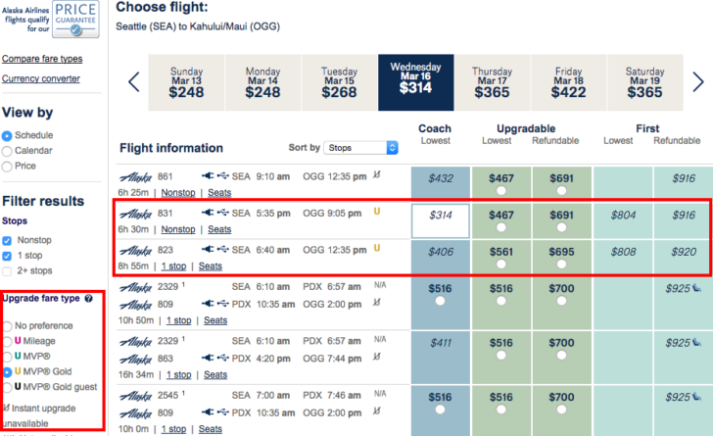Click instant upgrade unavailable icon on flight 861
The height and width of the screenshot is (436, 713).
pyautogui.click(x=376, y=177)
